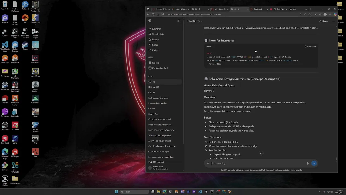Click the browser Home button
The image size is (346, 195).
coord(158,14)
